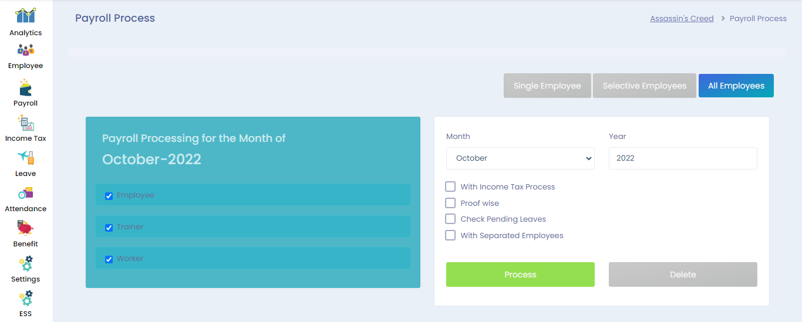
Task: Click the Benefit piggy bank icon
Action: (x=26, y=228)
